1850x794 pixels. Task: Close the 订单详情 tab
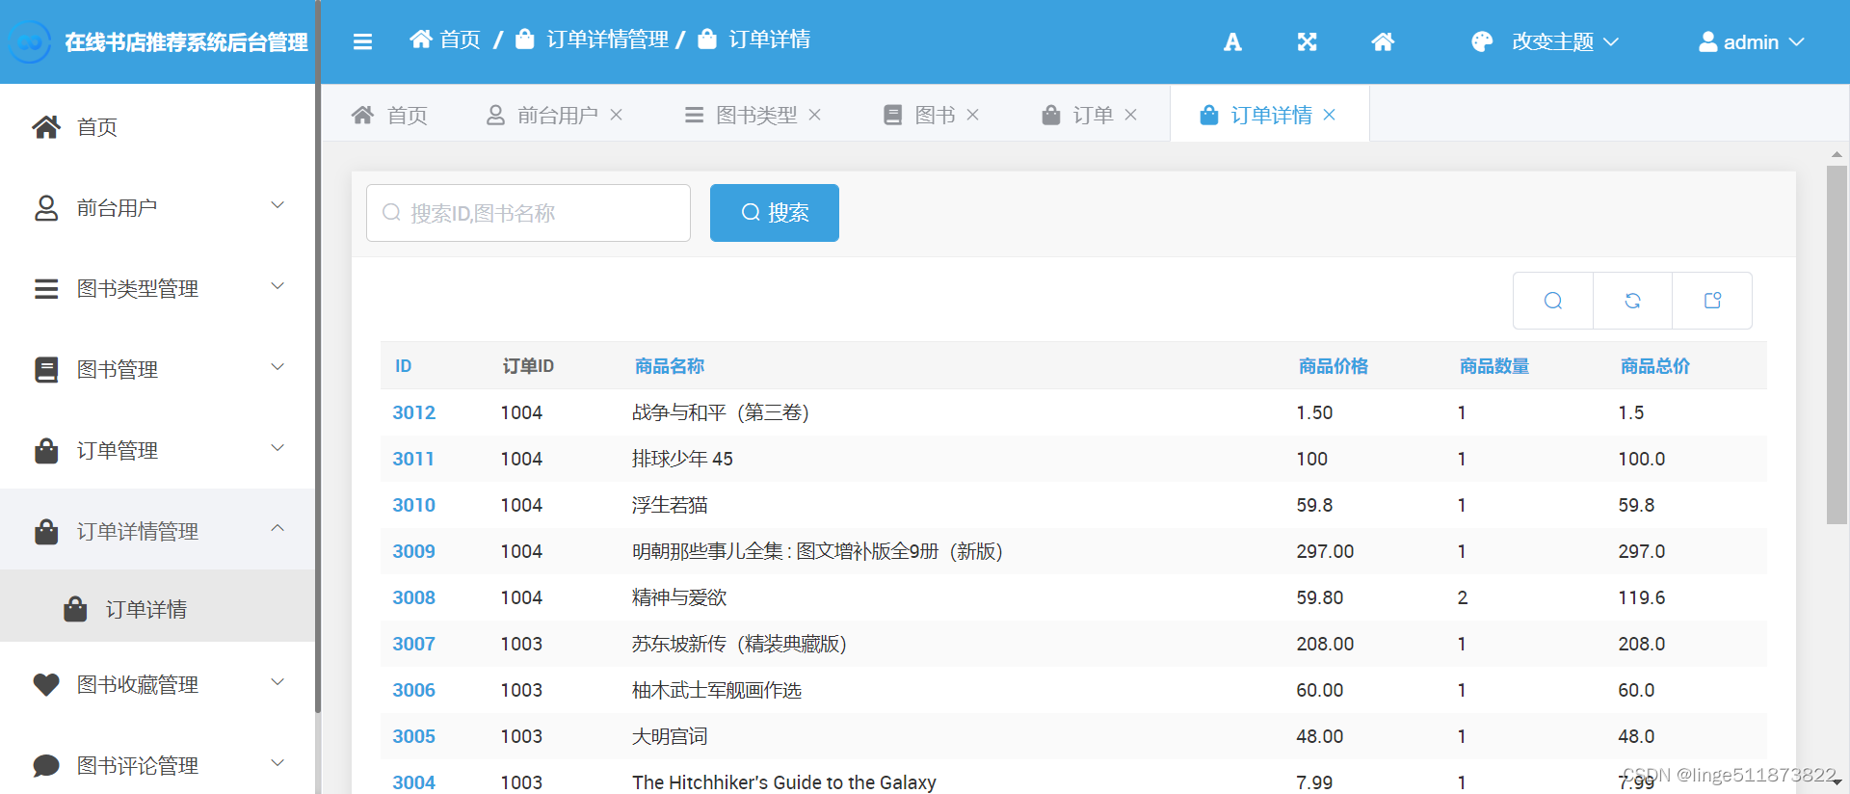(1330, 115)
